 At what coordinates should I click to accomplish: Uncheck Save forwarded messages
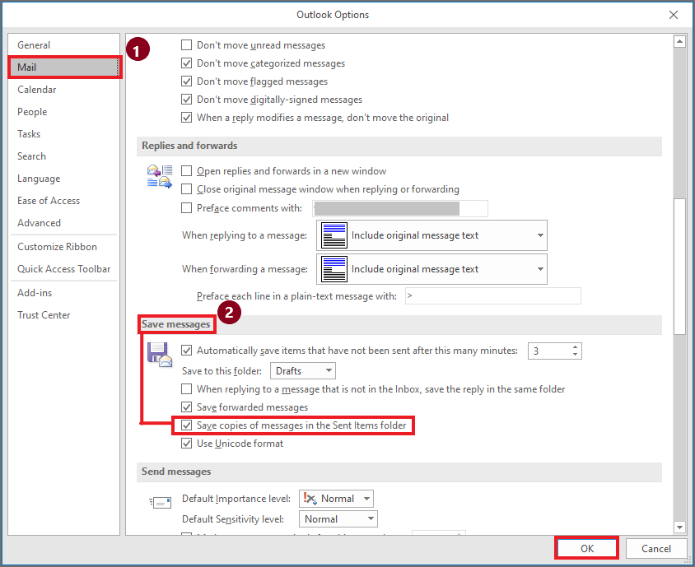187,407
